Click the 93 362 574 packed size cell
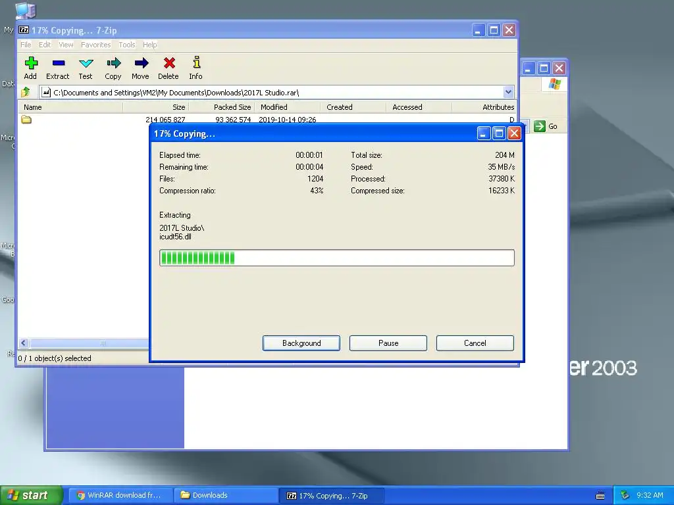Viewport: 674px width, 505px height. point(233,120)
